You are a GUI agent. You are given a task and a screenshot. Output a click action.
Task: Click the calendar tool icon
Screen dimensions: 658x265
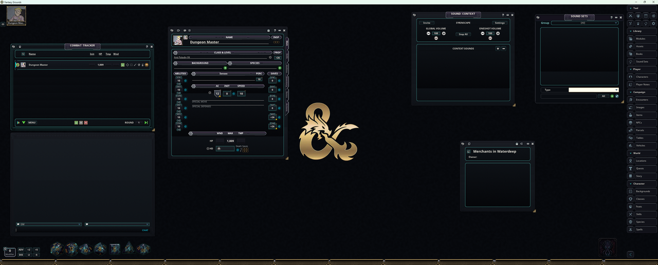tap(646, 16)
